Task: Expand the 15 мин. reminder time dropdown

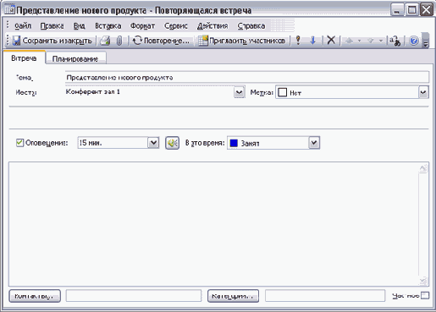Action: (153, 143)
